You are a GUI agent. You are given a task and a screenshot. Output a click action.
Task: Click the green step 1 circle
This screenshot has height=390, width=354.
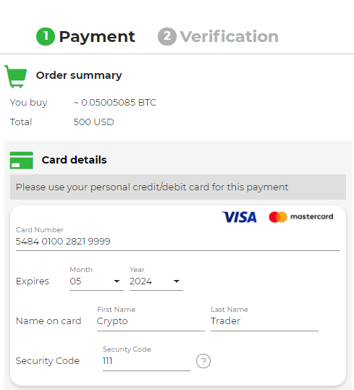(46, 37)
